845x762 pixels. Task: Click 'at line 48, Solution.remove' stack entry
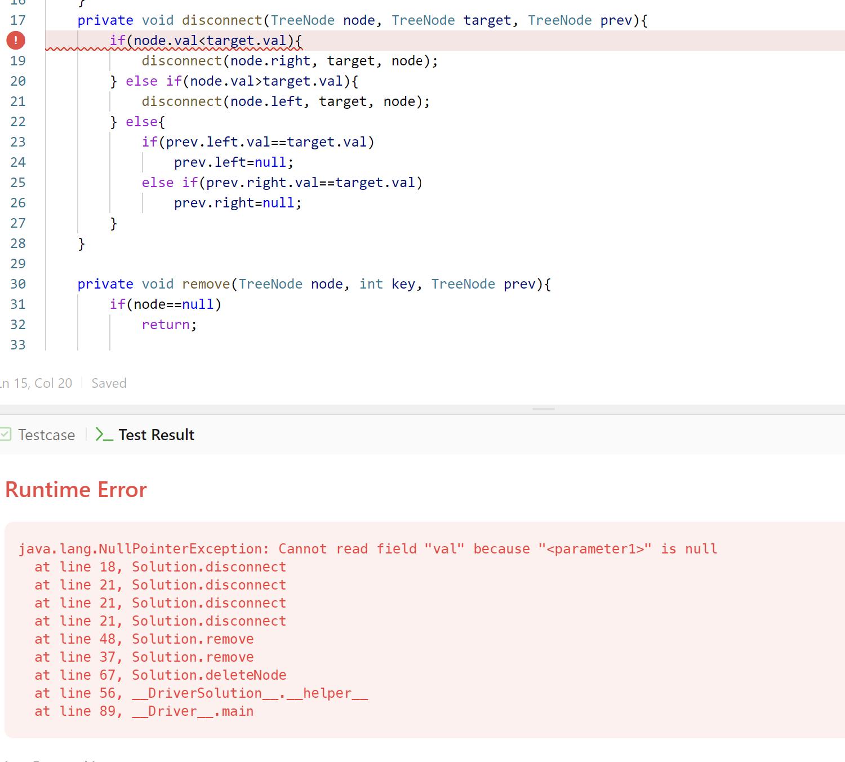144,639
